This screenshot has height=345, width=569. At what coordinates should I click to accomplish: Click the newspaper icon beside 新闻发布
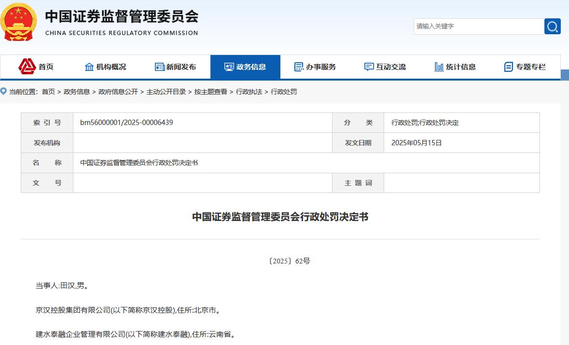click(160, 67)
